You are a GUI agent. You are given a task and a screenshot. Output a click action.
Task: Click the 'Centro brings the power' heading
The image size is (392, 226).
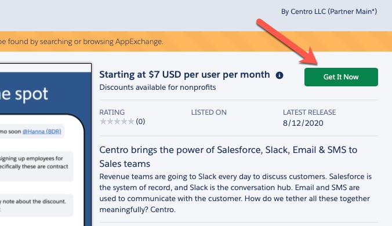click(228, 157)
